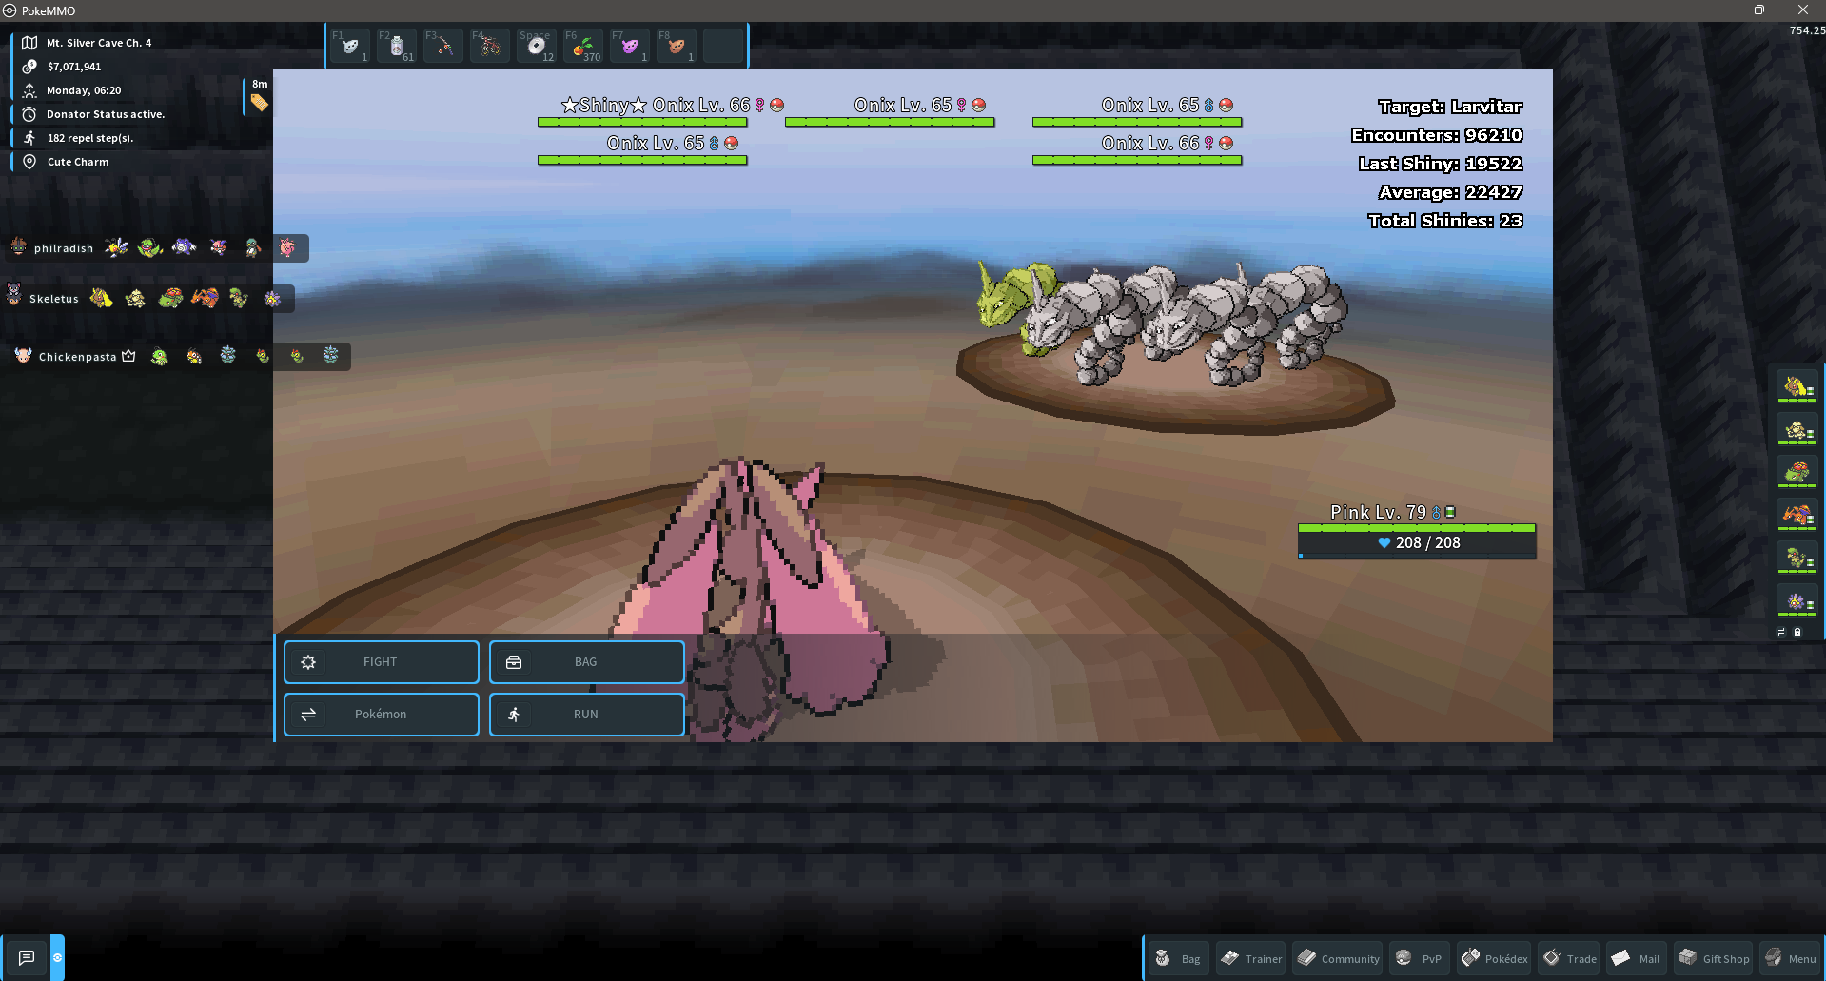The height and width of the screenshot is (981, 1826).
Task: Select Smeargle in party sidebar
Action: click(1797, 430)
